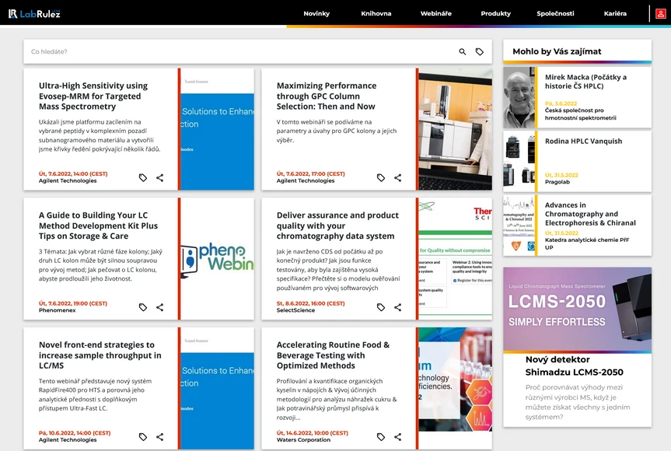Tag the Deliver assurance chromatography webinar
This screenshot has width=671, height=451.
(381, 307)
